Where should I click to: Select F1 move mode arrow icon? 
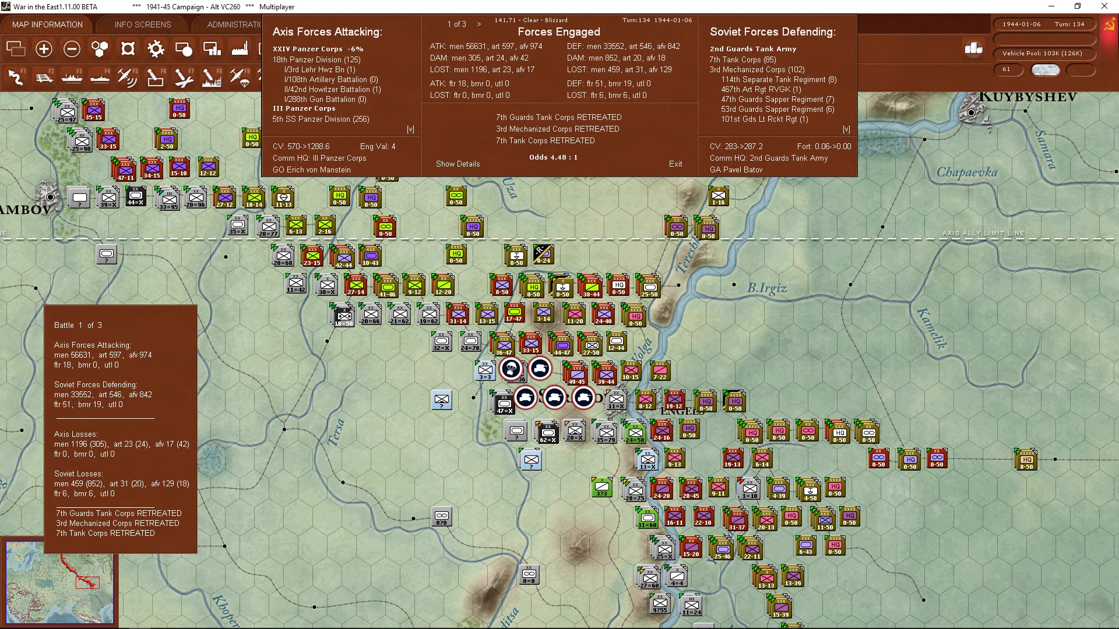click(x=16, y=77)
